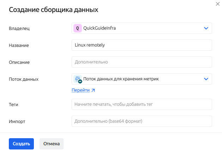Close the data collector creation dialog
The width and height of the screenshot is (222, 153).
coord(217,3)
